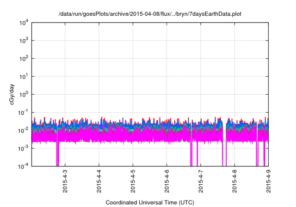
Task: Click the 10^-3 y-axis tick label
Action: (x=23, y=149)
